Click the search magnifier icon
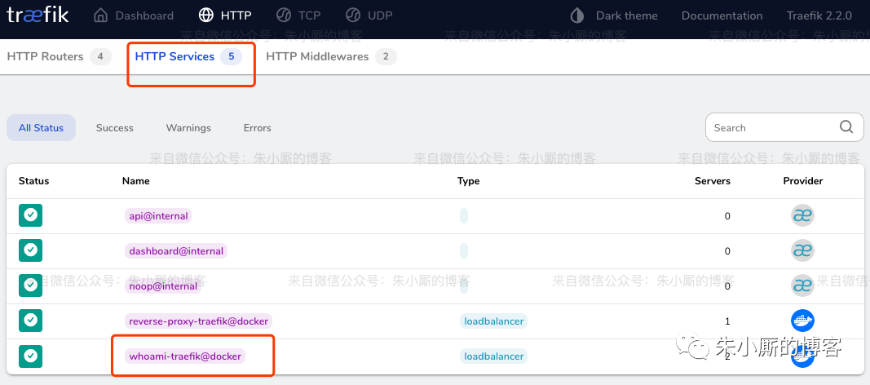Screen dimensions: 870x385 [846, 127]
